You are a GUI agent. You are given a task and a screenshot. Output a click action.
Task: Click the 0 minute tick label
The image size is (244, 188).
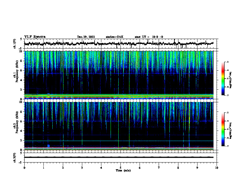[x=24, y=168]
